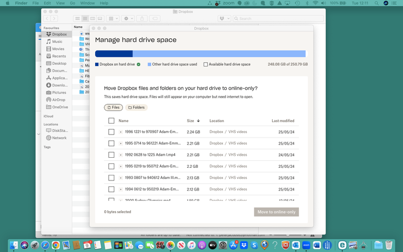403x252 pixels.
Task: Switch Finder to icon view
Action: coord(78,19)
